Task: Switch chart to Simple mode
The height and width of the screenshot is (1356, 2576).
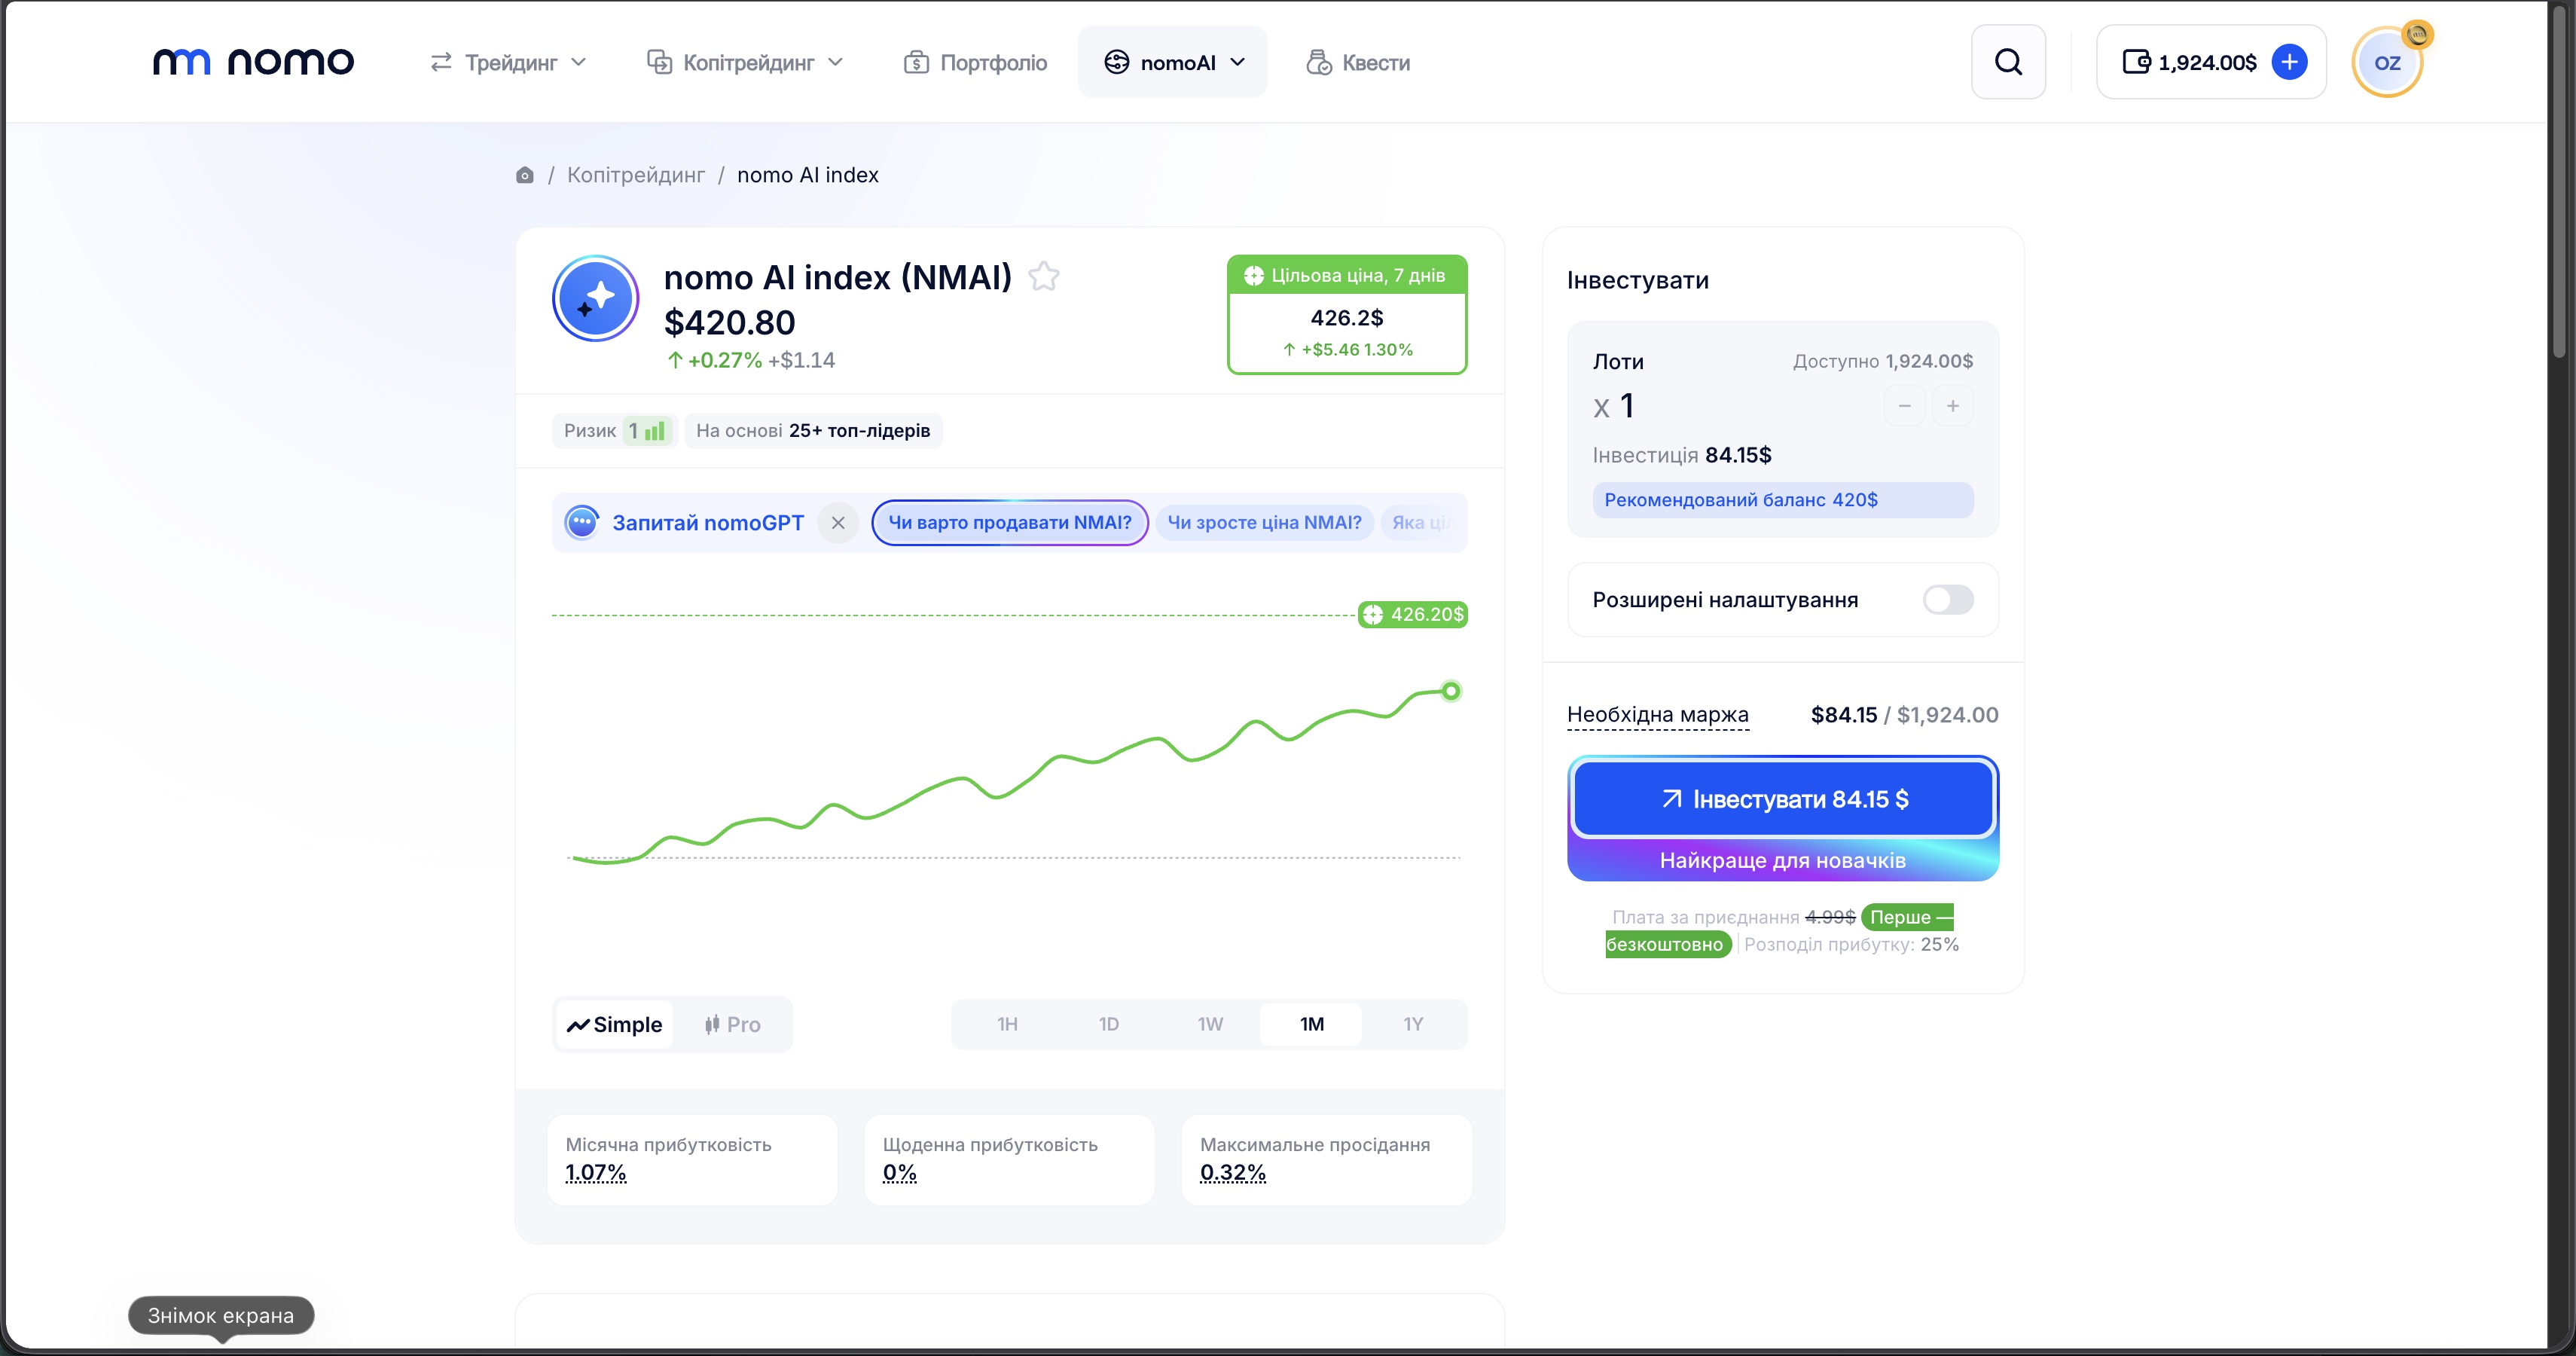Action: point(614,1024)
